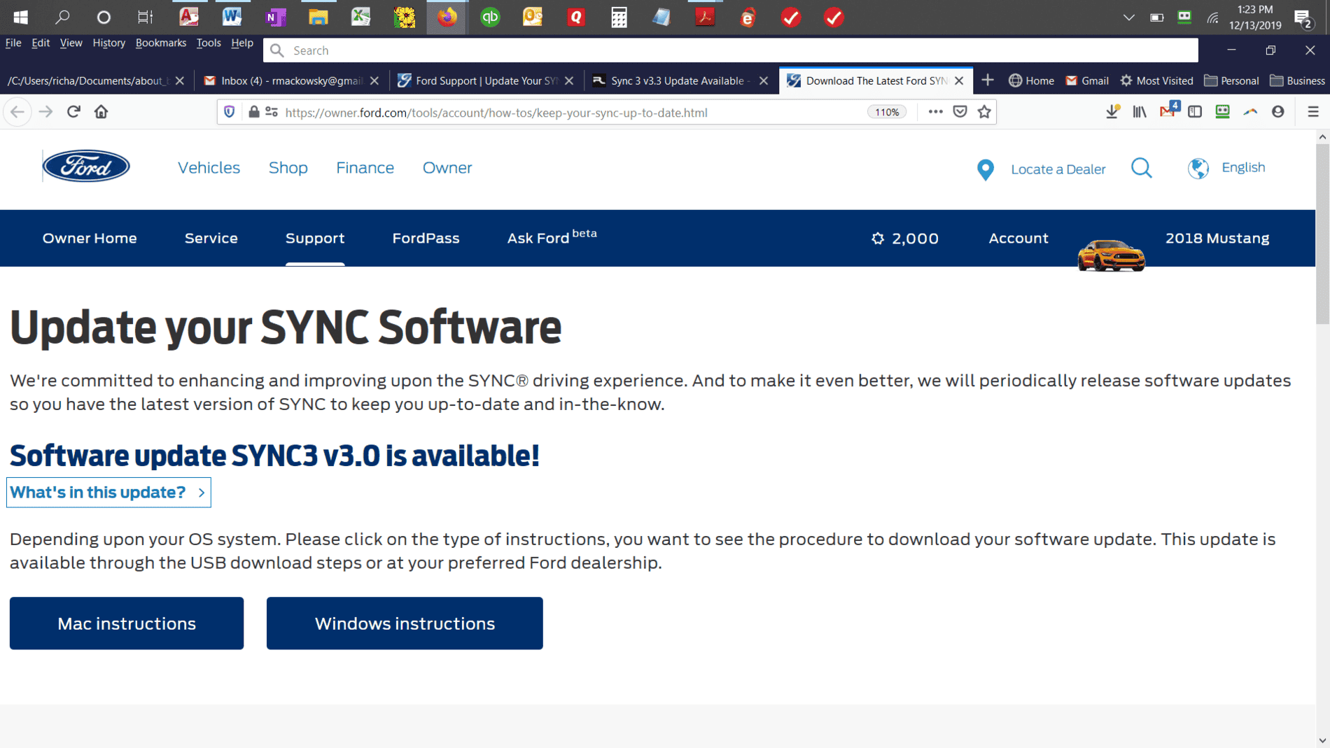1330x748 pixels.
Task: Open a new browser tab
Action: [x=987, y=80]
